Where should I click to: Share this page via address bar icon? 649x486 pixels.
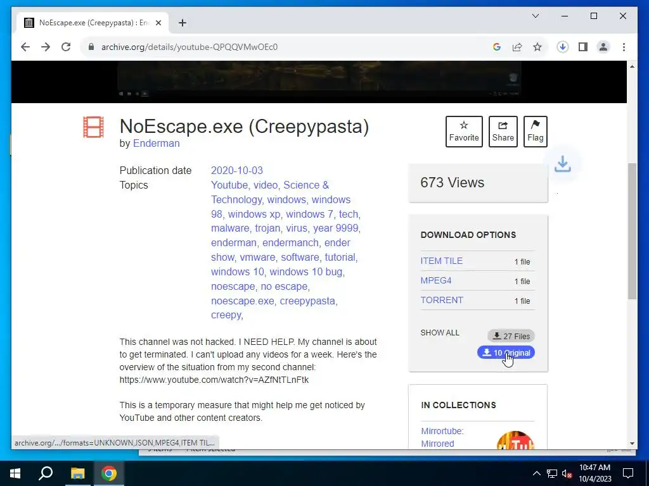(517, 47)
